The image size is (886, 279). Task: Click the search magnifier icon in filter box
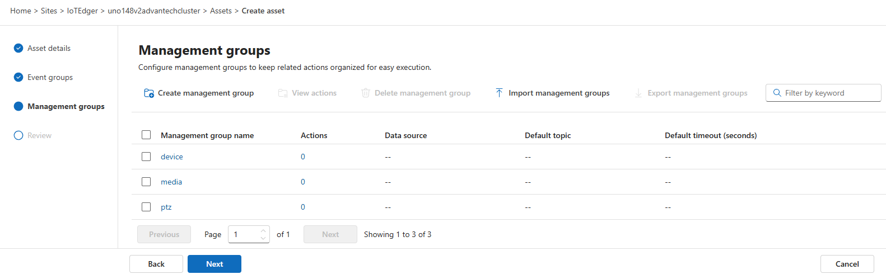[777, 93]
